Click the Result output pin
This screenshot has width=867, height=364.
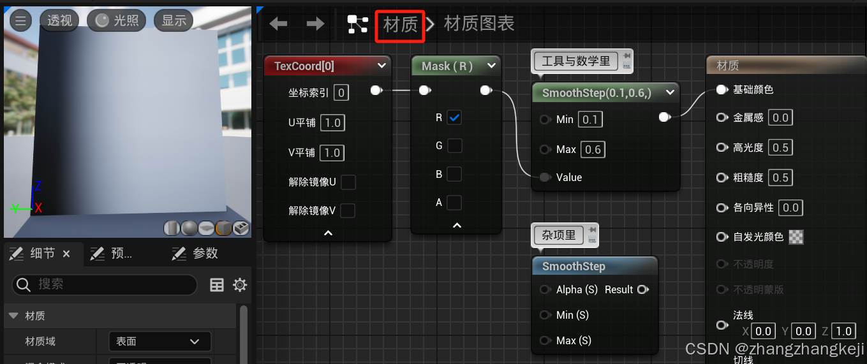click(x=642, y=289)
